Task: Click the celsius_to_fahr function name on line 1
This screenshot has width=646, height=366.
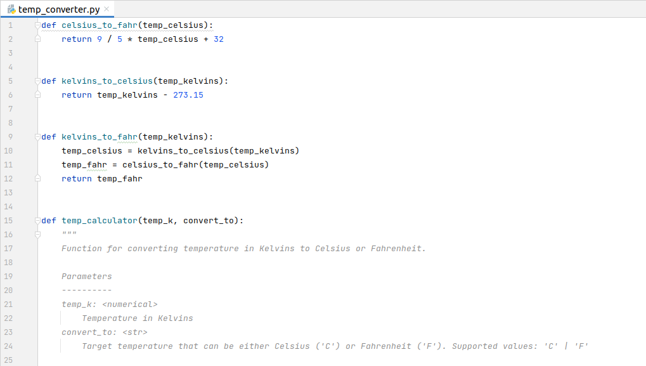Action: pyautogui.click(x=100, y=25)
